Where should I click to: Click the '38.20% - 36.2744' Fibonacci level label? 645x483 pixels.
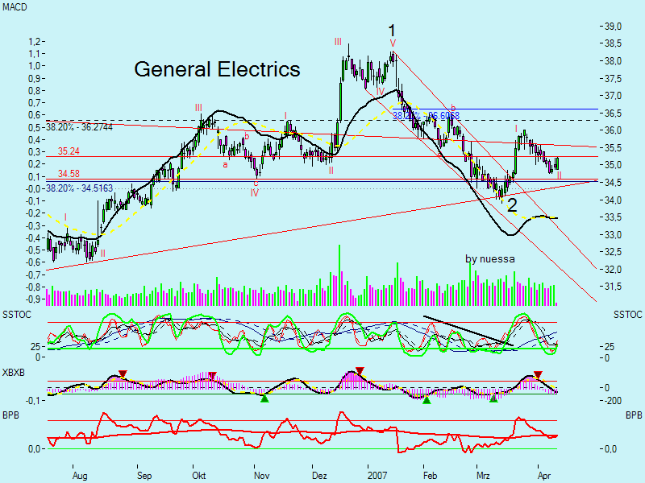[x=79, y=127]
